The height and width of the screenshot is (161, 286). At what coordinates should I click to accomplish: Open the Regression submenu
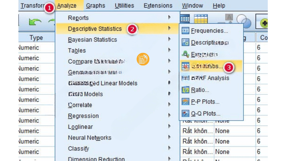click(117, 116)
